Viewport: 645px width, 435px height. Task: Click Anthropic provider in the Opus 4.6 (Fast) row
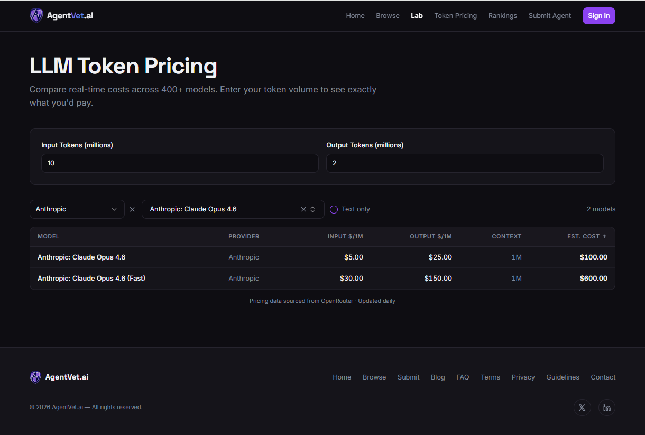pos(244,279)
